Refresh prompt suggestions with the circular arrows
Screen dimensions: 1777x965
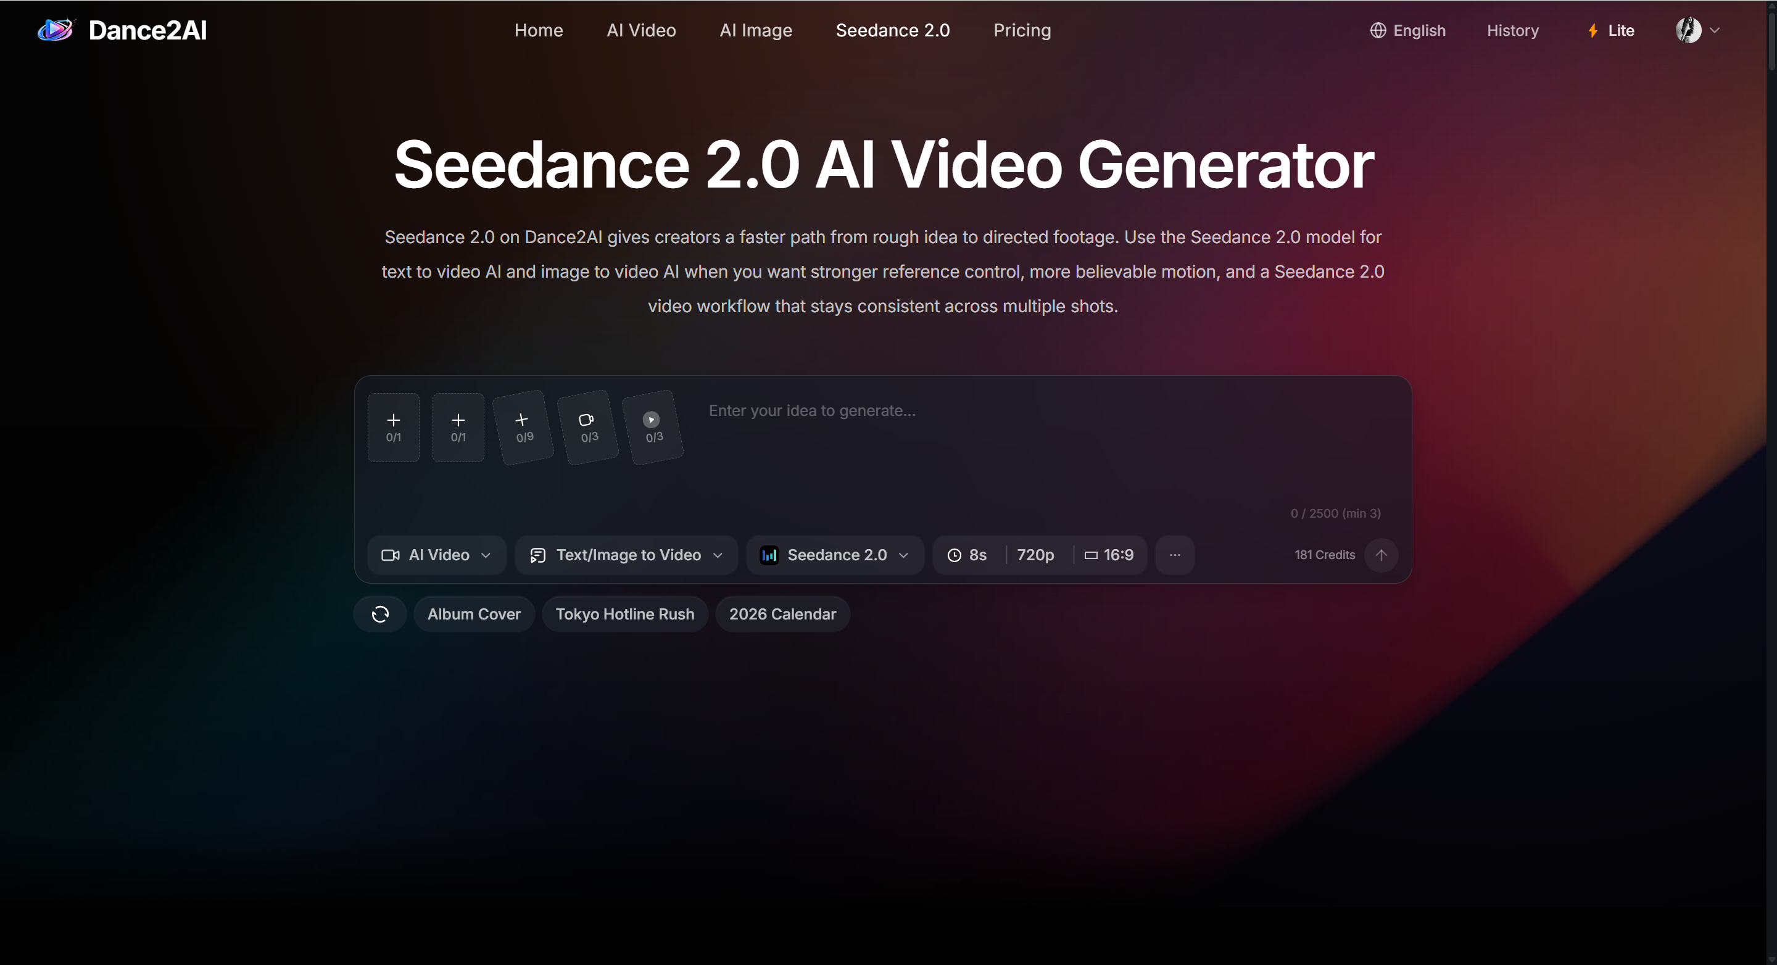(380, 614)
